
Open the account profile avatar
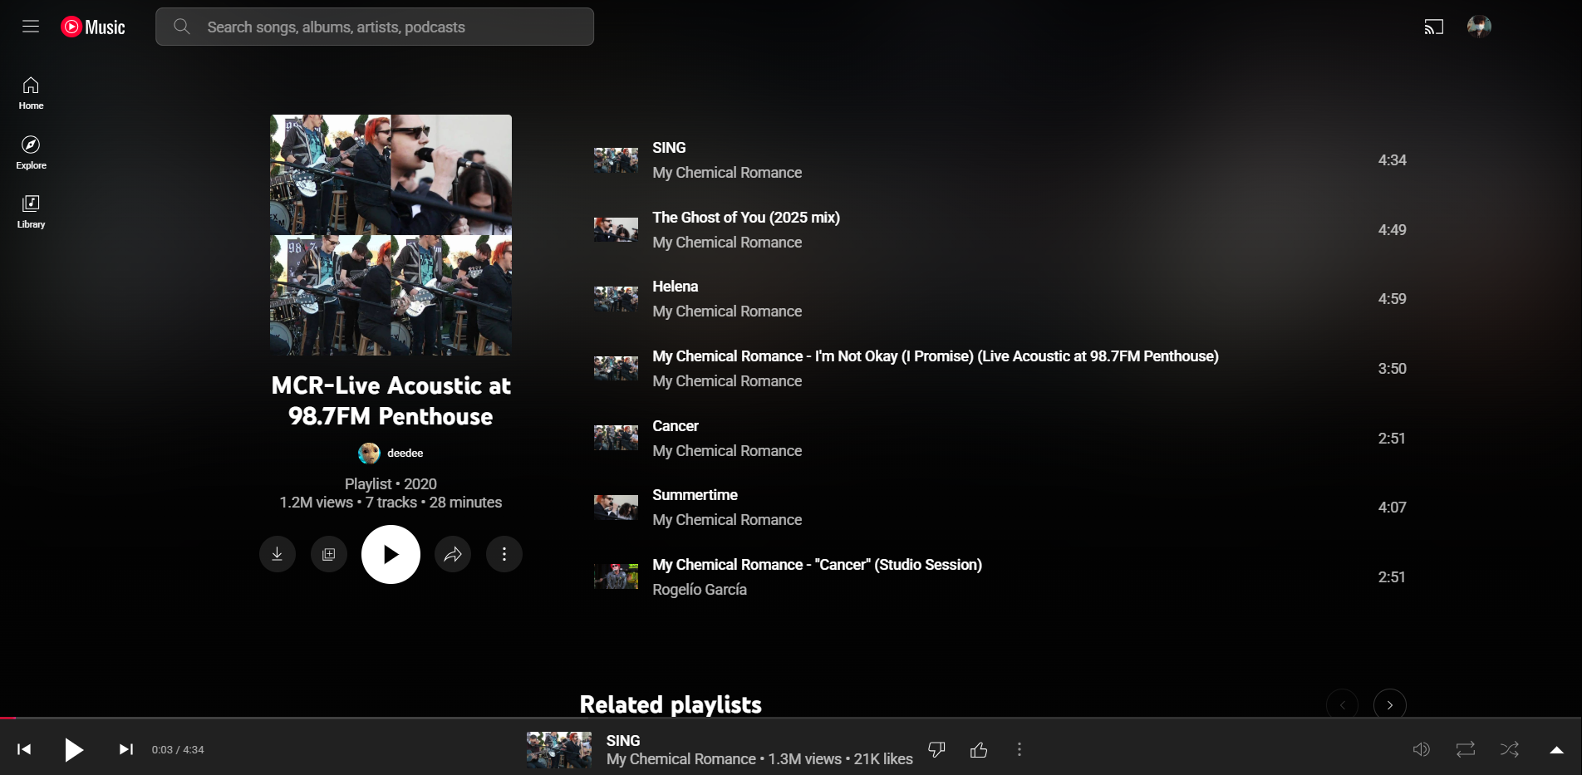[1479, 27]
